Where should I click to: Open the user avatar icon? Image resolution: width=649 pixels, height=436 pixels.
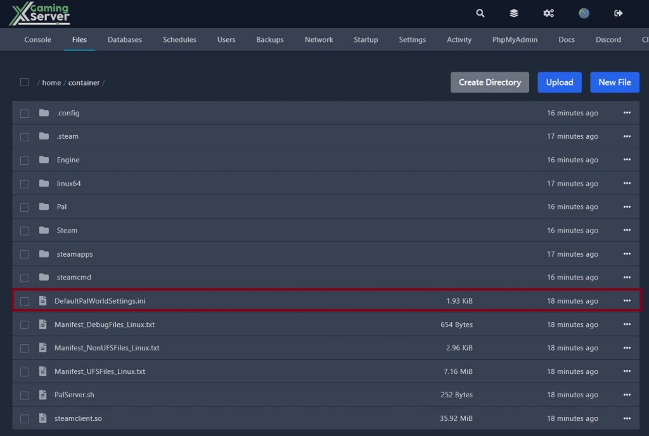click(x=584, y=13)
